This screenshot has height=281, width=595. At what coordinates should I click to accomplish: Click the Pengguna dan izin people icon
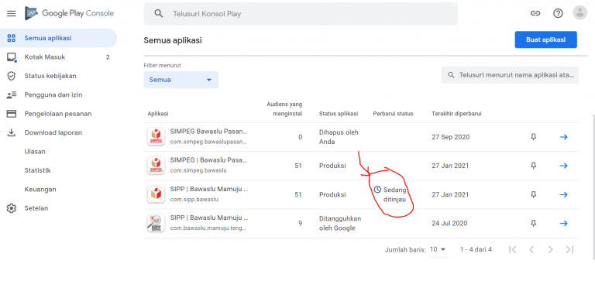(12, 94)
